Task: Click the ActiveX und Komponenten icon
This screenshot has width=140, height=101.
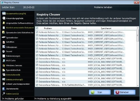Action: pyautogui.click(x=4, y=84)
